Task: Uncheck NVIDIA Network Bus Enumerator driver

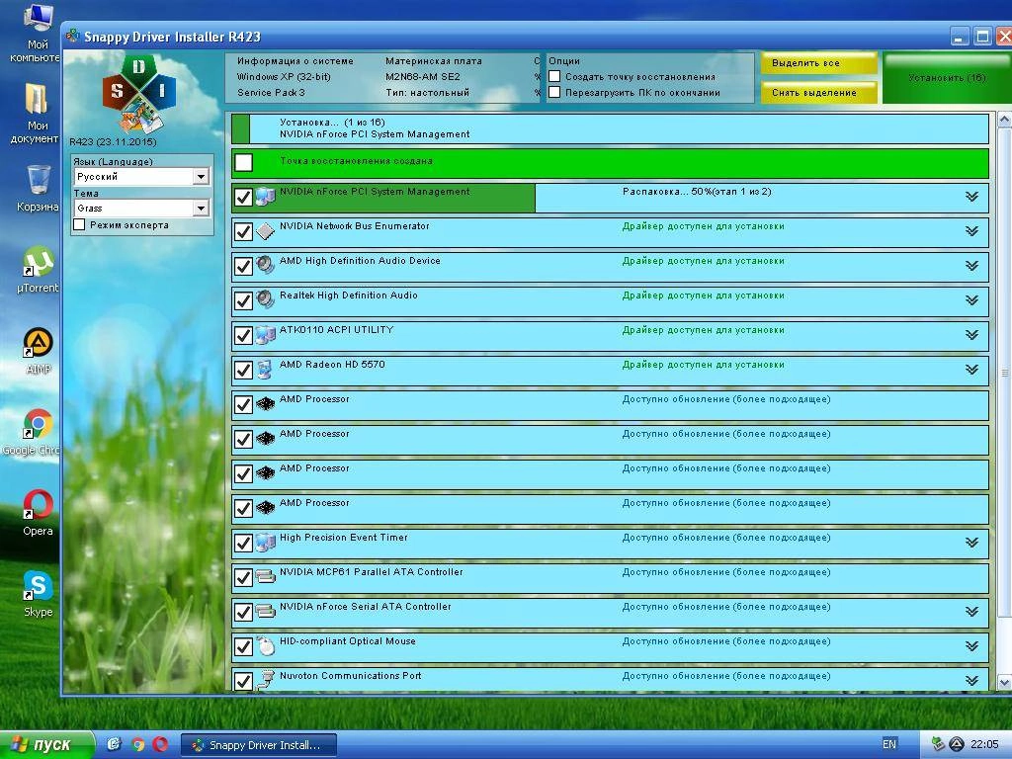Action: (x=243, y=231)
